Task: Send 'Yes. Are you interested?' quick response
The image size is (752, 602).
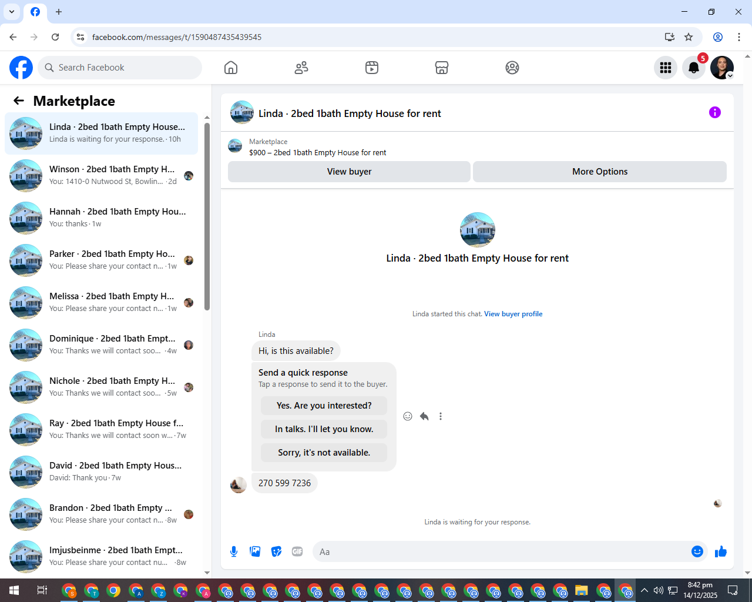Action: (x=324, y=406)
